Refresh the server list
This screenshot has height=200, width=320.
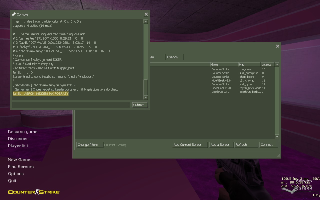pos(246,145)
